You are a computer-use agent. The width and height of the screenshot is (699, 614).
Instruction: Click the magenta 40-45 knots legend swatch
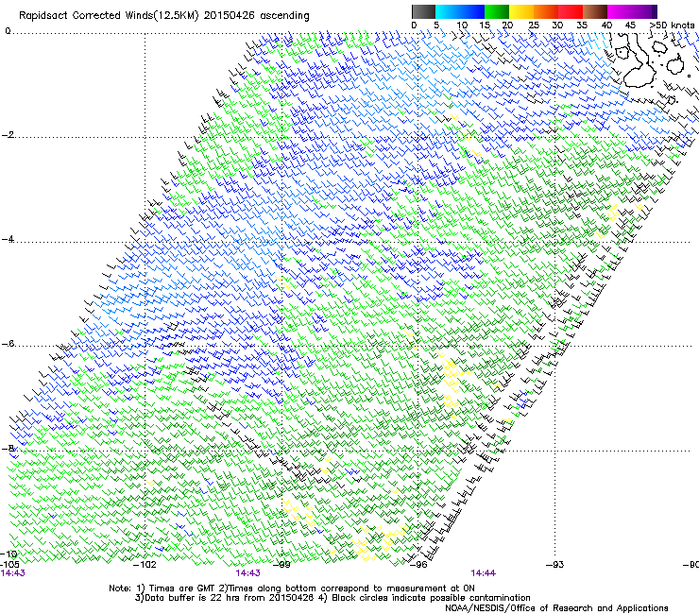click(620, 11)
